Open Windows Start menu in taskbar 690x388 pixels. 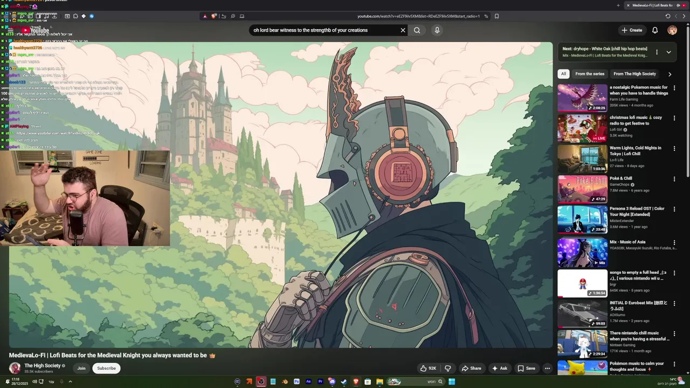click(x=452, y=382)
